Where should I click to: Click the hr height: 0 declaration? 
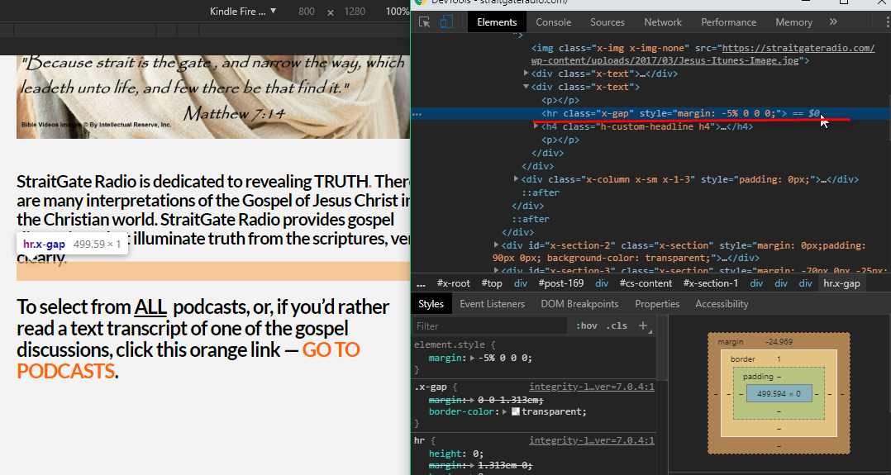[456, 454]
